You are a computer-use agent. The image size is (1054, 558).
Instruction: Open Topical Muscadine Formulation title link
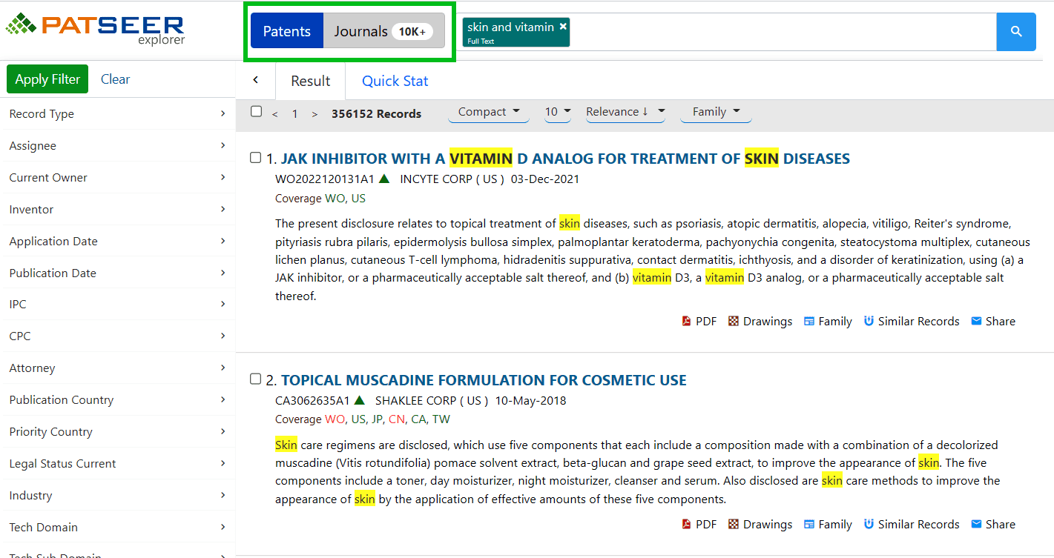pos(484,380)
